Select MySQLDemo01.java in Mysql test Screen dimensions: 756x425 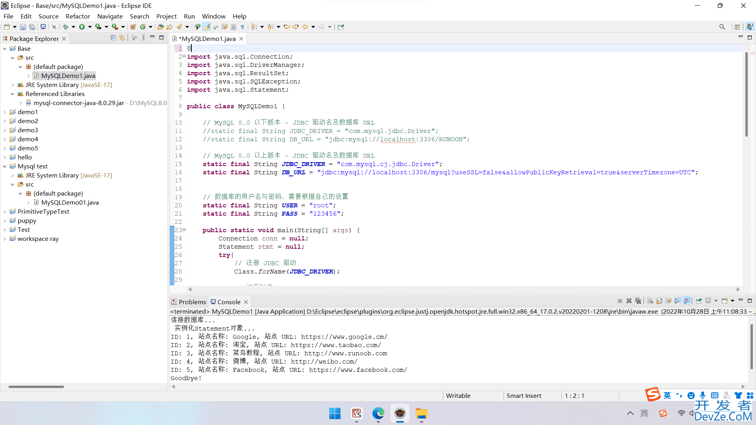tap(70, 203)
